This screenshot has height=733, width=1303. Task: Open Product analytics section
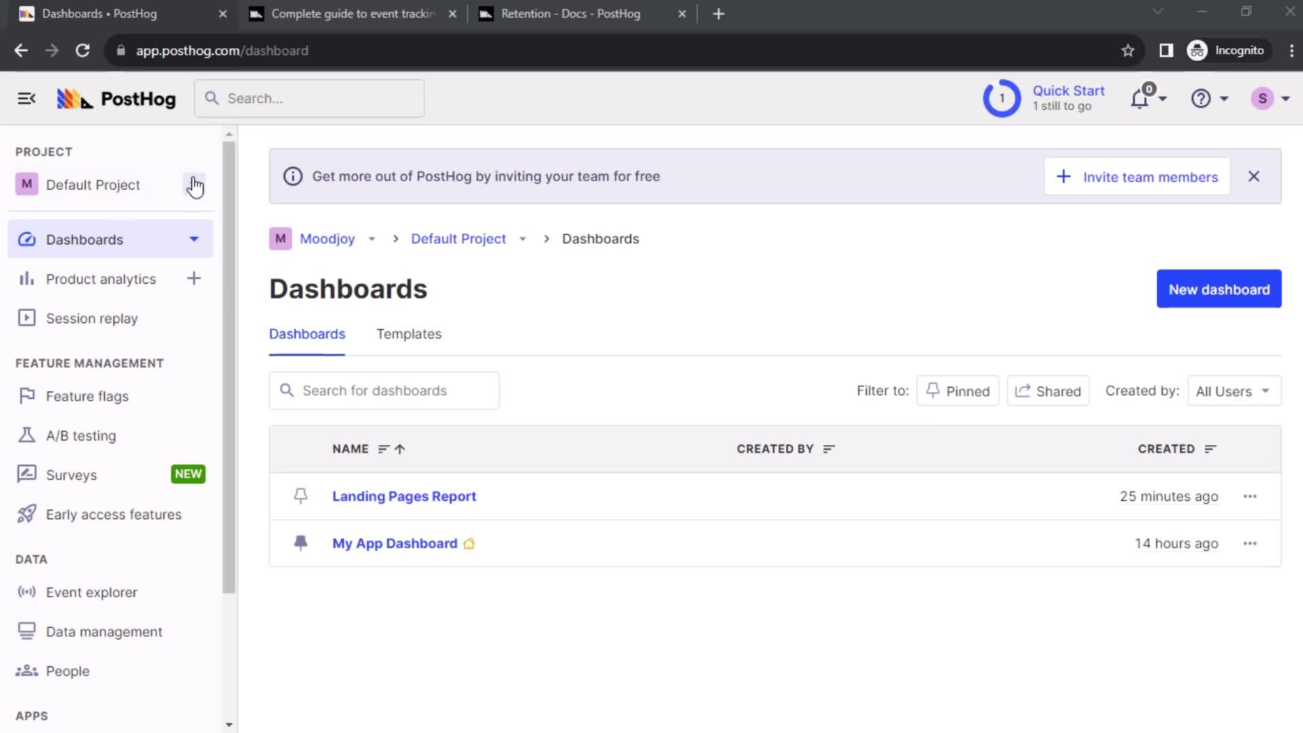[x=101, y=278]
